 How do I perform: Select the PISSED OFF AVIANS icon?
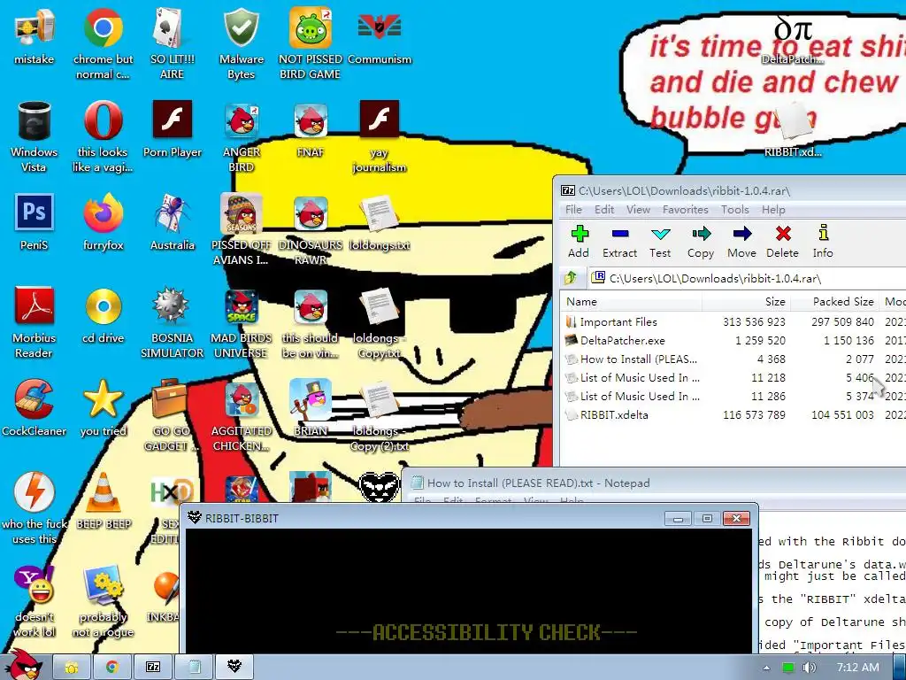[241, 230]
